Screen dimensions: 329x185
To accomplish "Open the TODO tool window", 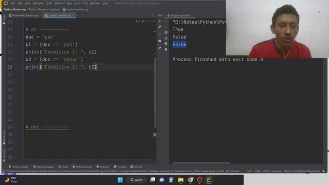I will tap(63, 166).
